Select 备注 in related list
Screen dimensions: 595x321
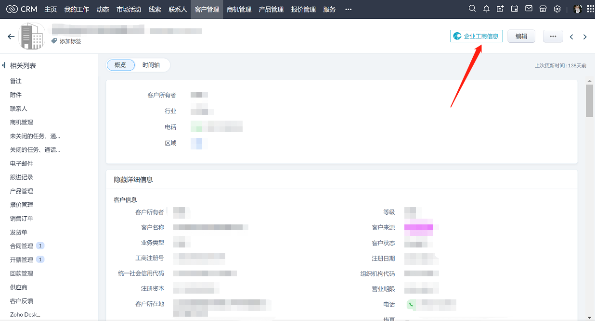[16, 81]
